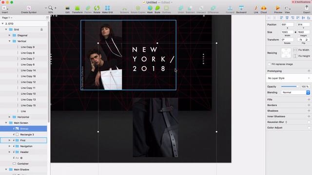Toggle the lock on Grid layer

(41, 29)
